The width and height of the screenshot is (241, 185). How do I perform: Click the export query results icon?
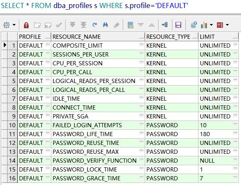point(193,24)
